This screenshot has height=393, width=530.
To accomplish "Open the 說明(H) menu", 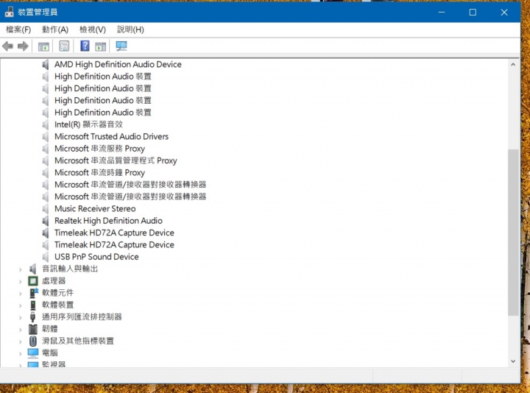I will (130, 29).
